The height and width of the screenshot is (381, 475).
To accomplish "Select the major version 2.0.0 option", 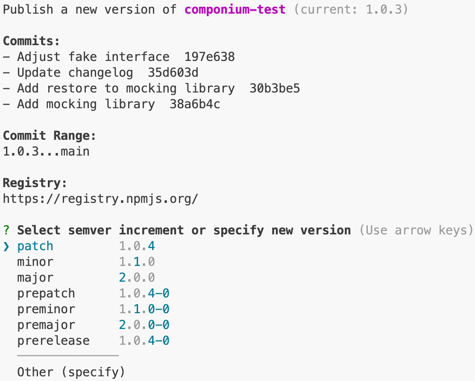I will (x=35, y=277).
